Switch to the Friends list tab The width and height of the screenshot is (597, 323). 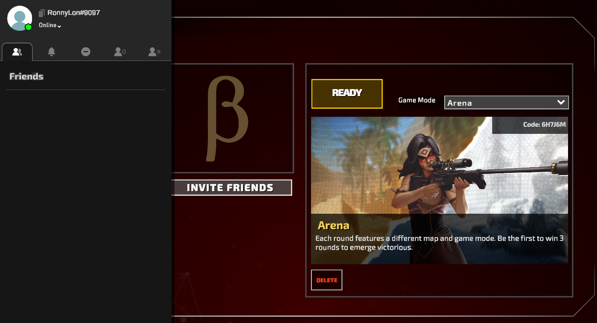click(x=17, y=52)
